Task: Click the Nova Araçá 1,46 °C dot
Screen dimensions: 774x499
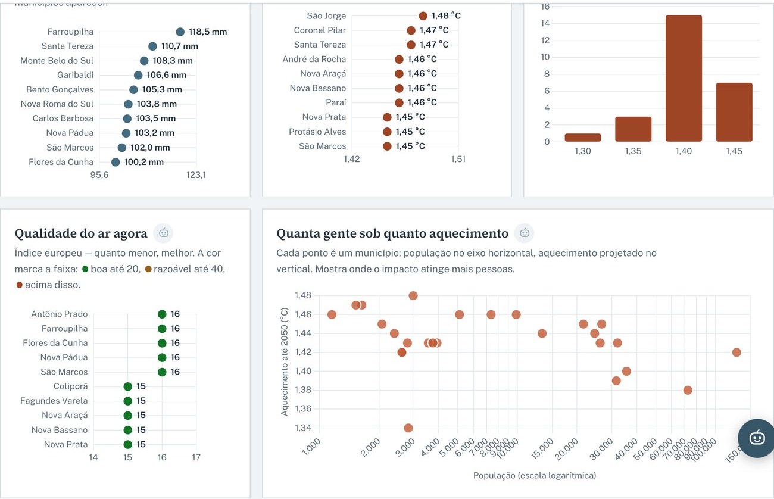Action: click(399, 74)
